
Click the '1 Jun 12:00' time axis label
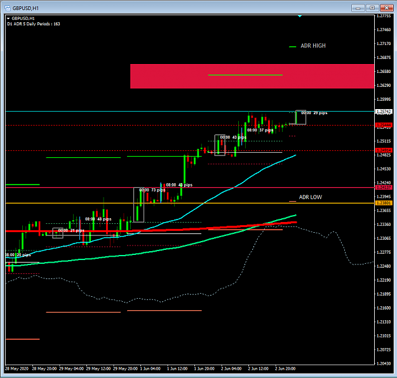click(x=177, y=368)
